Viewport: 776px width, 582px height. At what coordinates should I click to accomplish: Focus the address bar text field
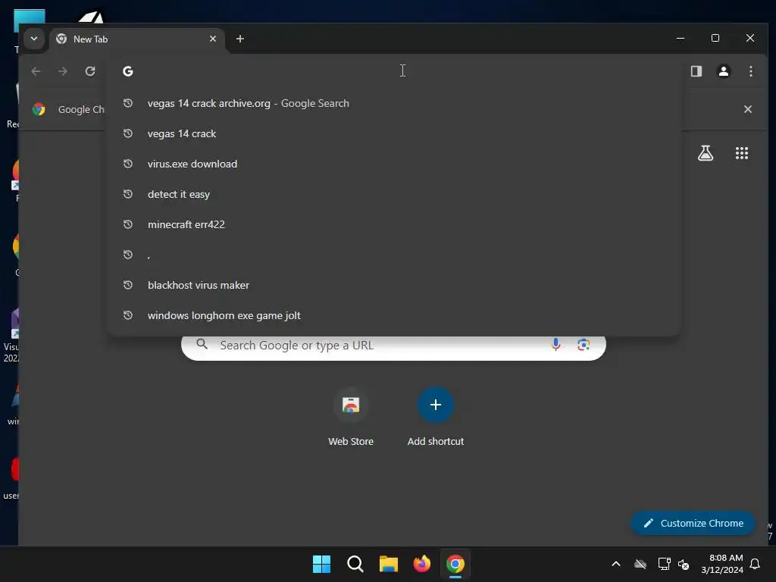[396, 71]
